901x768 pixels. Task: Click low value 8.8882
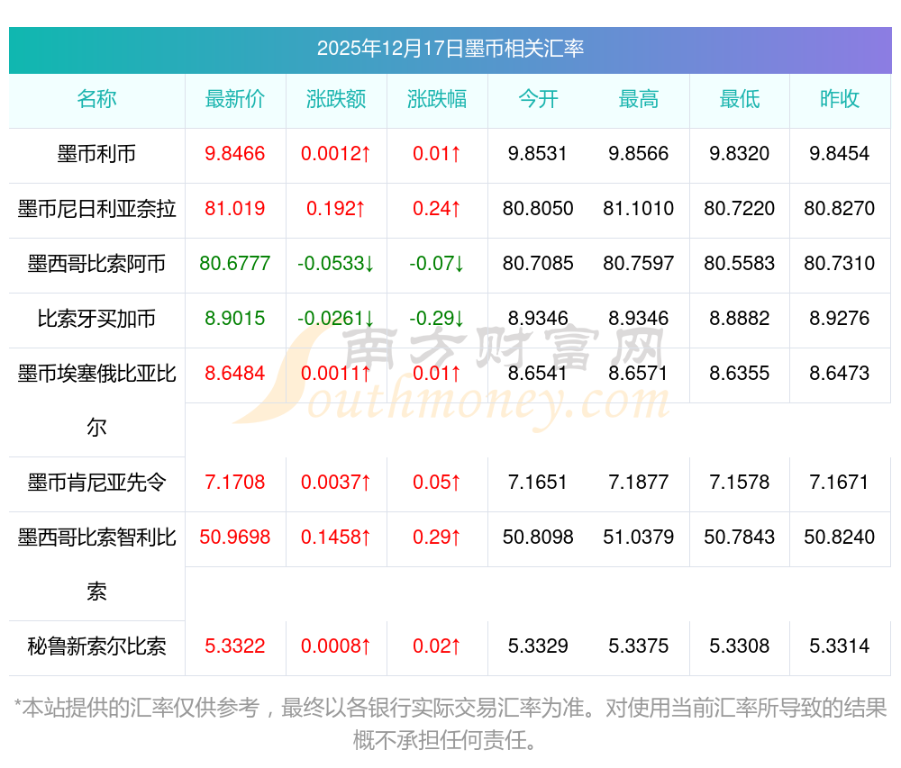coord(740,318)
